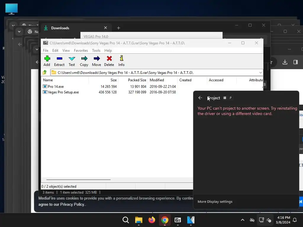303x227 pixels.
Task: Click the OneDrive cloud tray icon
Action: click(x=252, y=220)
